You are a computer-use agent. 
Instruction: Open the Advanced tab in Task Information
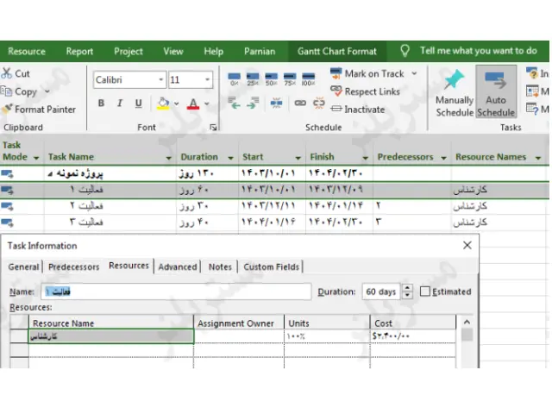click(178, 267)
